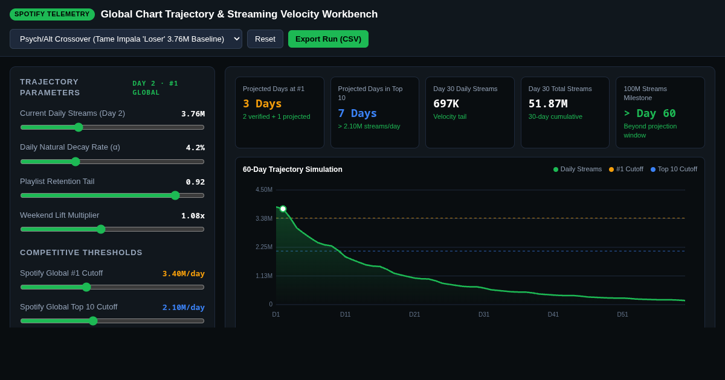This screenshot has width=725, height=380.
Task: Click the > 2.10M streams/day note
Action: [x=369, y=126]
